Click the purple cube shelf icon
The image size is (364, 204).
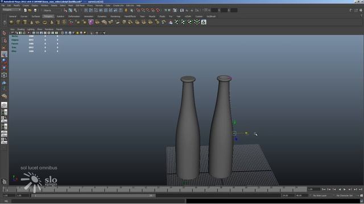(91, 22)
